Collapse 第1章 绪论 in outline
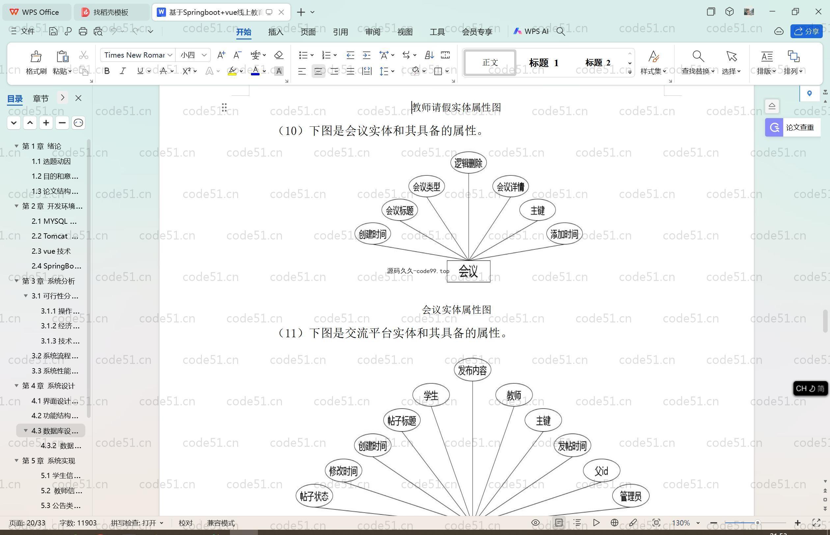The width and height of the screenshot is (830, 535). [x=16, y=146]
